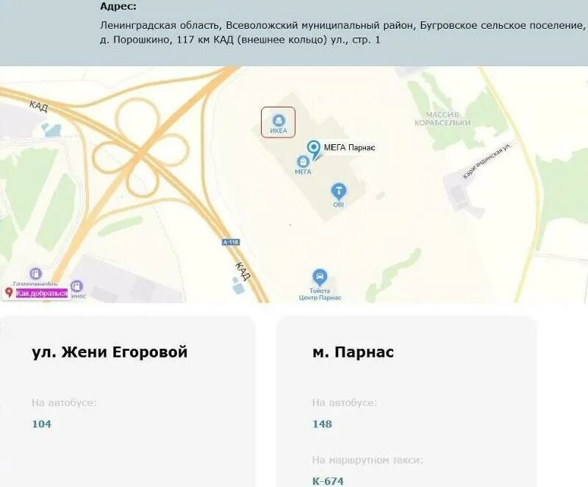Open the Как добраться directions link
The width and height of the screenshot is (588, 487).
pos(42,293)
